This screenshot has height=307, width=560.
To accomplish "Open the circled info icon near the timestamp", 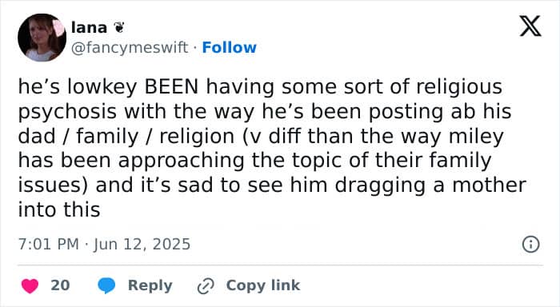I will click(x=530, y=245).
